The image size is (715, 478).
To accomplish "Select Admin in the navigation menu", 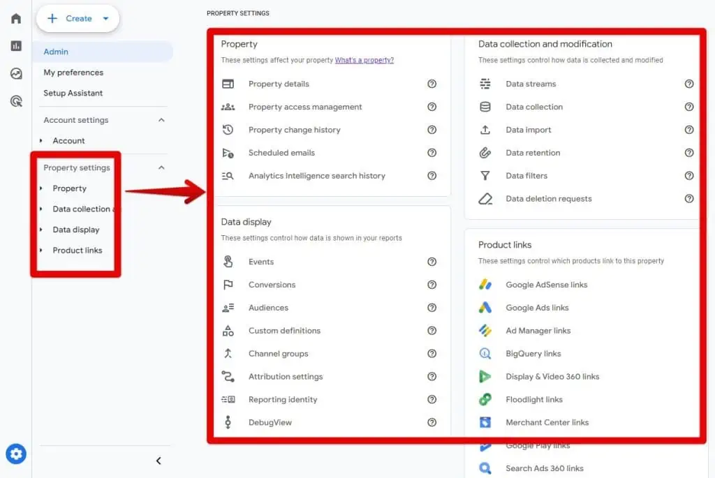I will point(56,52).
